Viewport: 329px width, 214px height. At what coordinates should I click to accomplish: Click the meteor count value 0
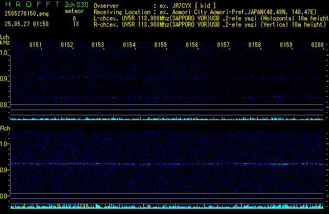pyautogui.click(x=74, y=18)
